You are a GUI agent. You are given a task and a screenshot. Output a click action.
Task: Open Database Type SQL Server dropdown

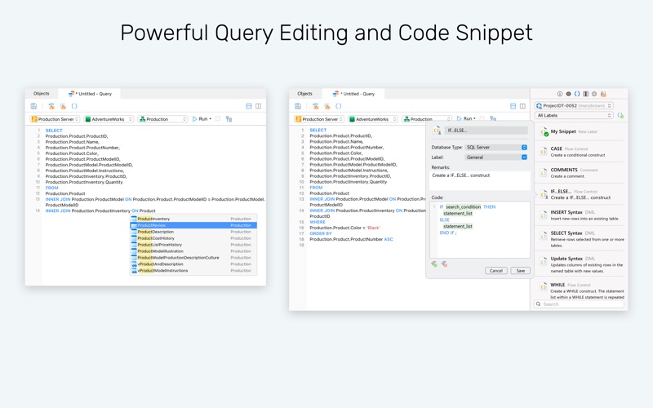(x=496, y=148)
